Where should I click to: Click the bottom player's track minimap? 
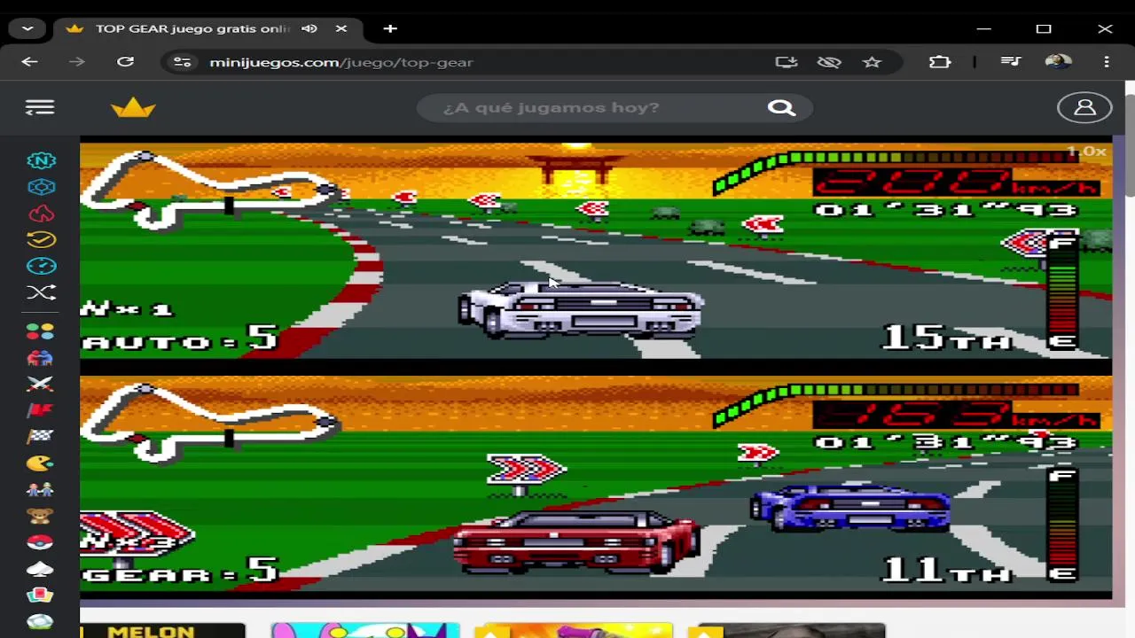pyautogui.click(x=211, y=423)
